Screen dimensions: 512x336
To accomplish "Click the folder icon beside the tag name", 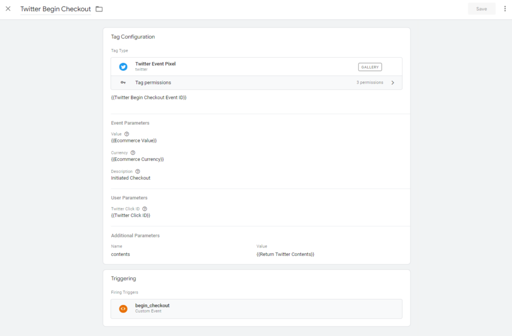I will (99, 9).
